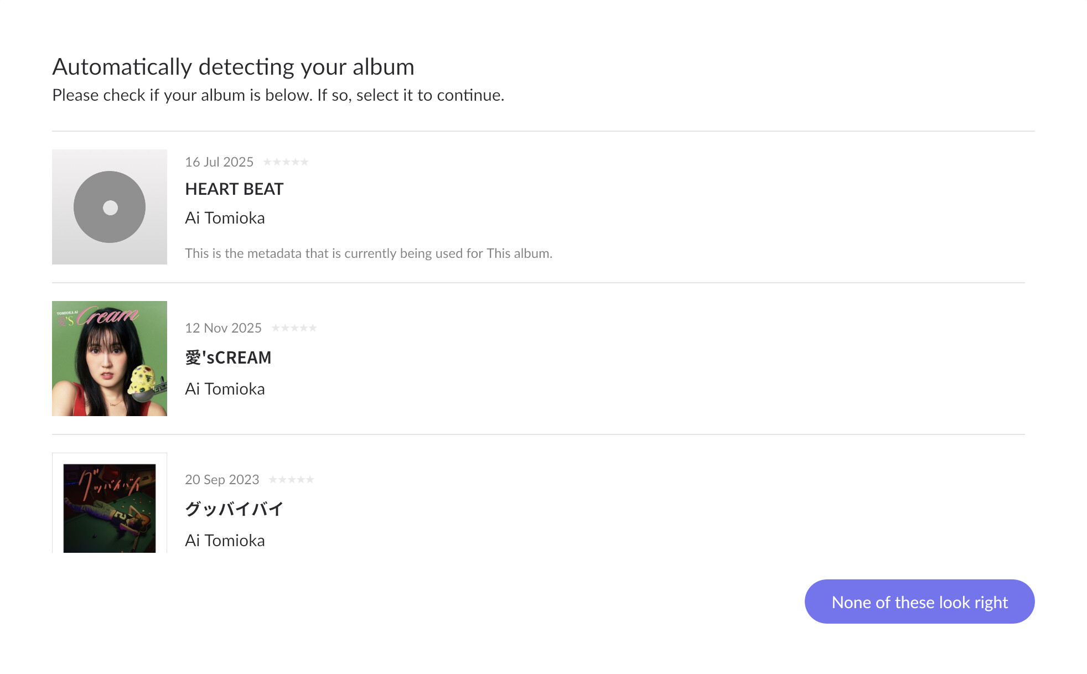Choose the グッバイバイ album title
Screen dimensions: 1087x674
point(234,509)
